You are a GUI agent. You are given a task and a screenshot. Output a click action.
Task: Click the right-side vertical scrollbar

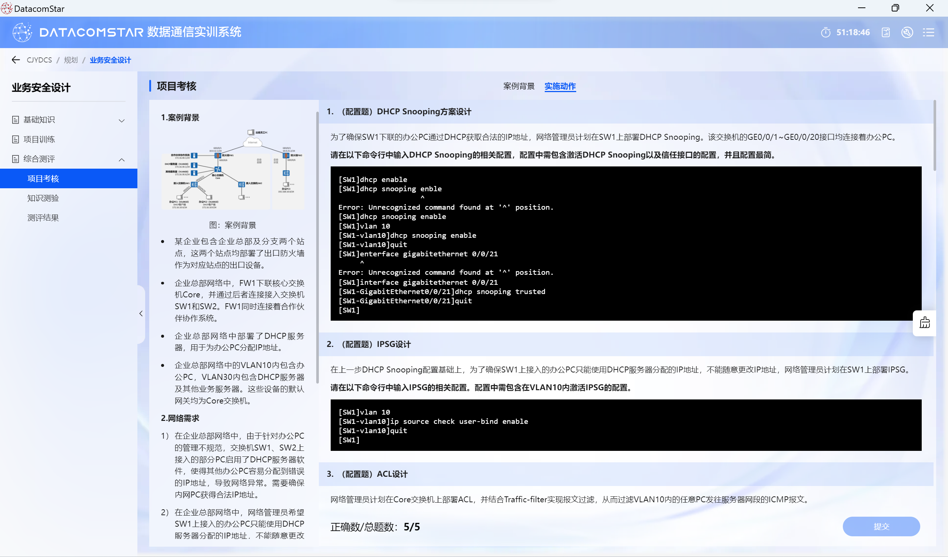[x=934, y=135]
